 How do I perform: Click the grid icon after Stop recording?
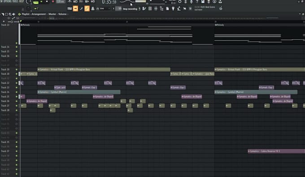tap(150, 9)
